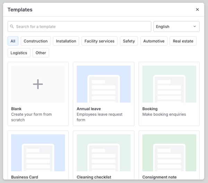The image size is (208, 183).
Task: Open the Annual leave template thumbnail
Action: tap(104, 84)
